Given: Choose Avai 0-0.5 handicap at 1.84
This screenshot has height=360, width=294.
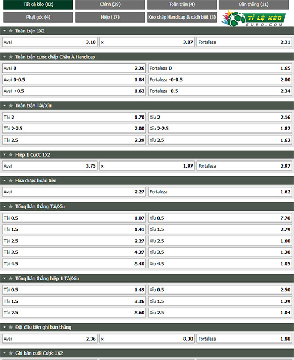Looking at the screenshot, I should (74, 80).
